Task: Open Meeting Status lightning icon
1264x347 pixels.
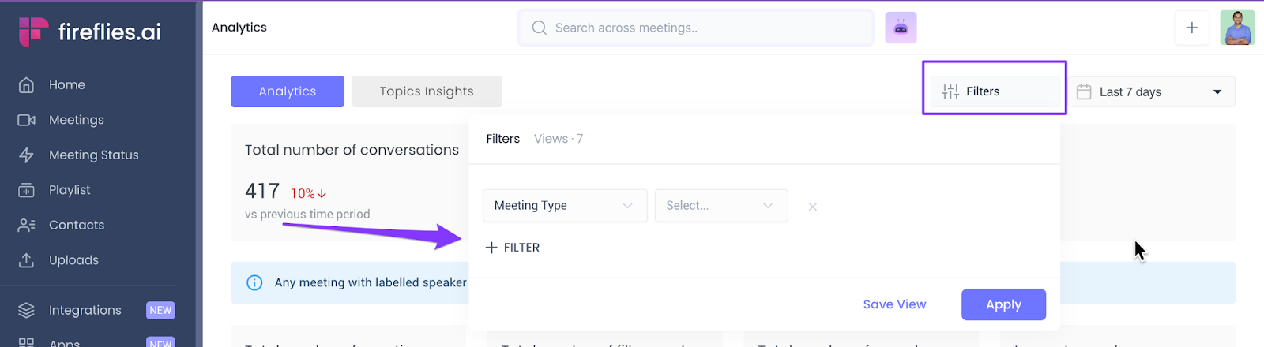Action: [27, 155]
